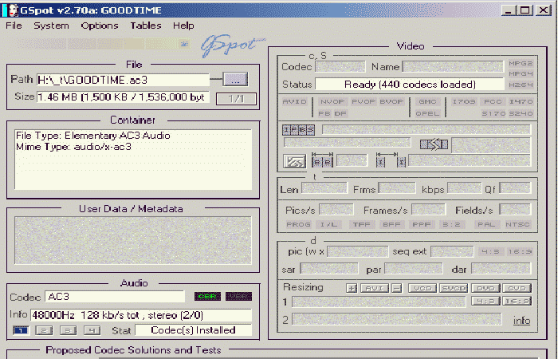Open the Tables menu
The image size is (558, 359).
tap(145, 26)
